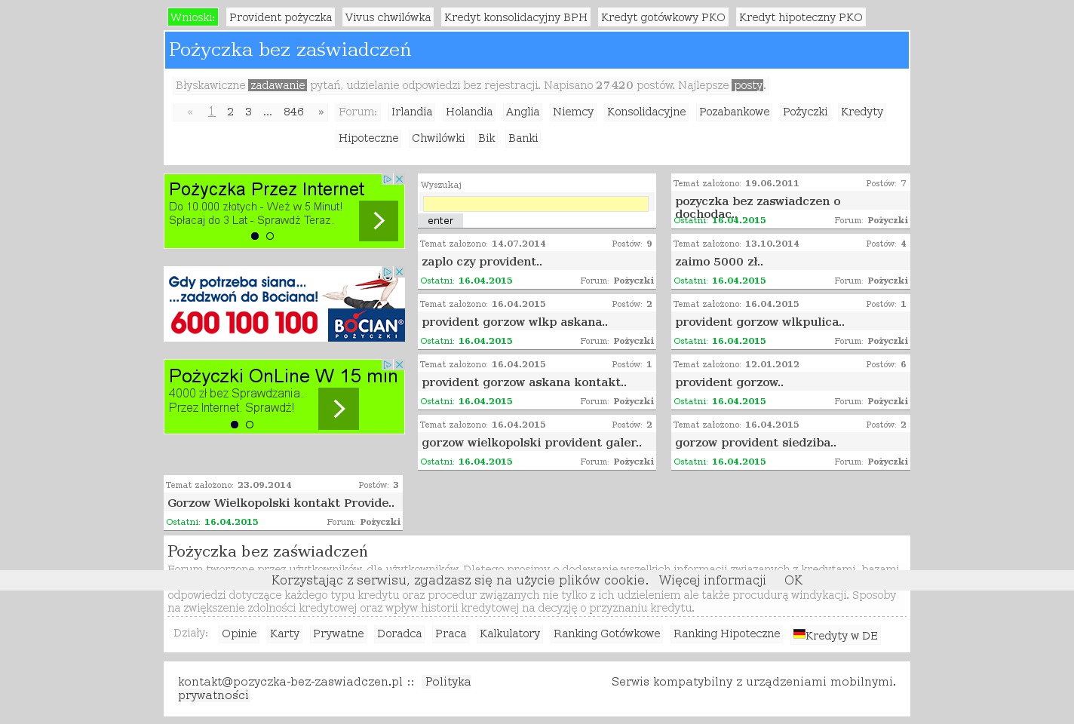Viewport: 1074px width, 724px height.
Task: Open Więcej informacji cookie link
Action: 712,580
